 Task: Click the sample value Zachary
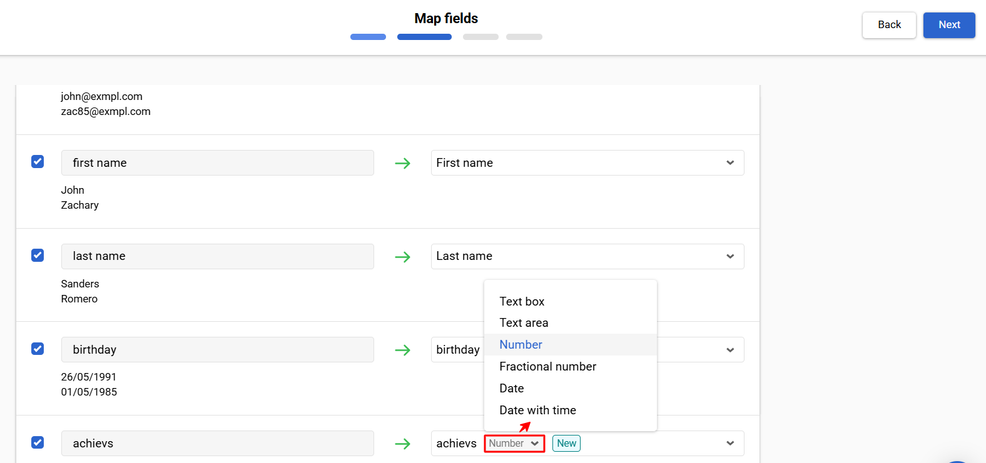79,205
